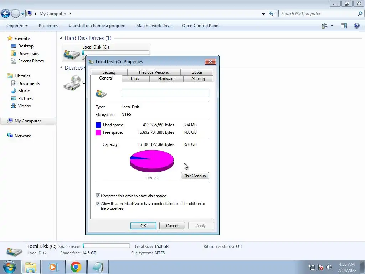The image size is (365, 274).
Task: Click Map network drive
Action: coord(154,26)
